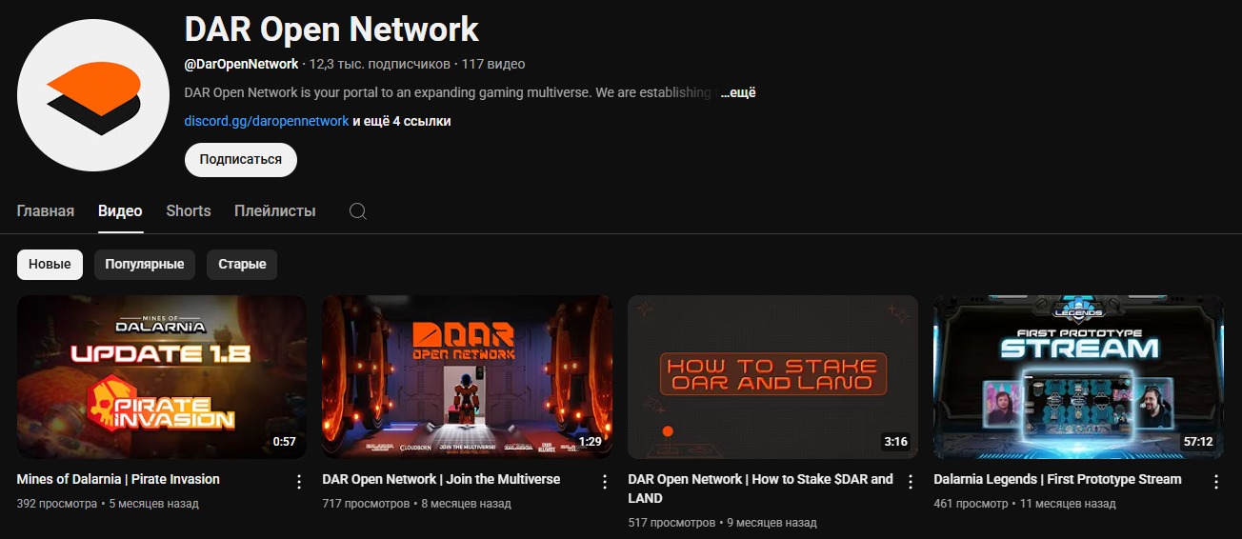Open options menu for How to Stake $DAR video
The width and height of the screenshot is (1242, 539).
[x=911, y=482]
